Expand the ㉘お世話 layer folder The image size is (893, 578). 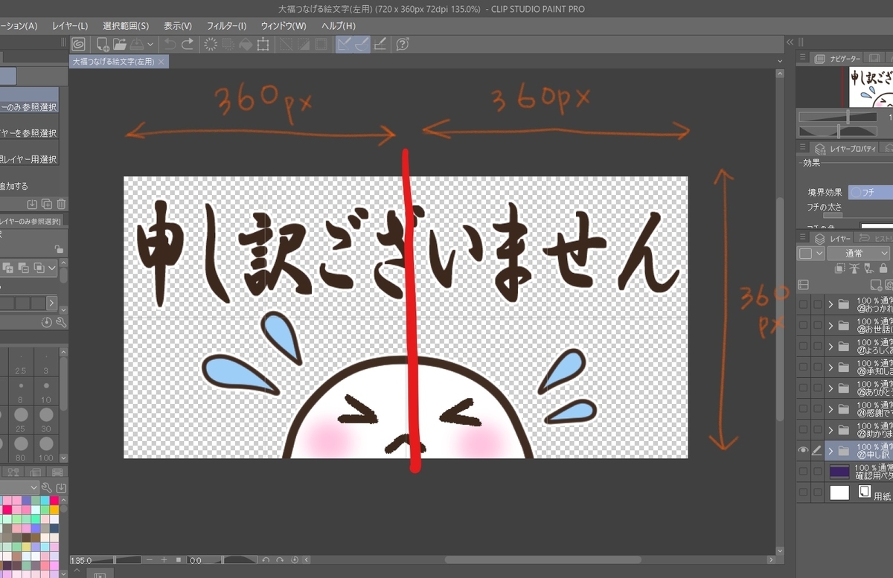830,325
